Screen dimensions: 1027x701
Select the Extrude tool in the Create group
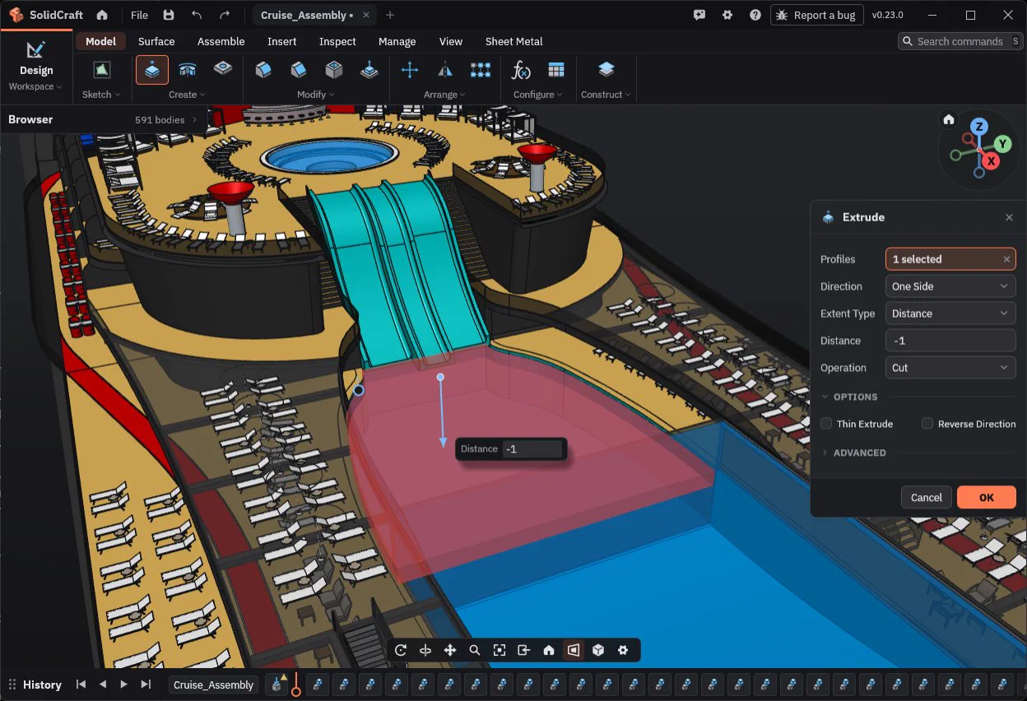pos(152,70)
